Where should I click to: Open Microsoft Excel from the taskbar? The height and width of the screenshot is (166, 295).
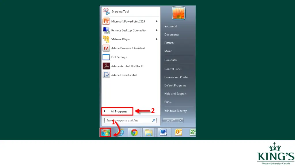tap(192, 133)
